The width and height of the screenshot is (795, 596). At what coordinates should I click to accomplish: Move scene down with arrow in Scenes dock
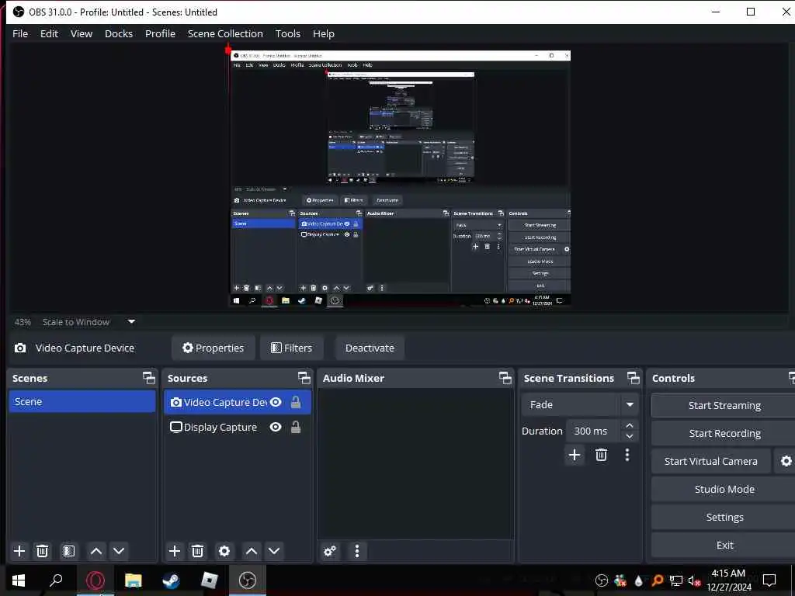[x=119, y=551]
